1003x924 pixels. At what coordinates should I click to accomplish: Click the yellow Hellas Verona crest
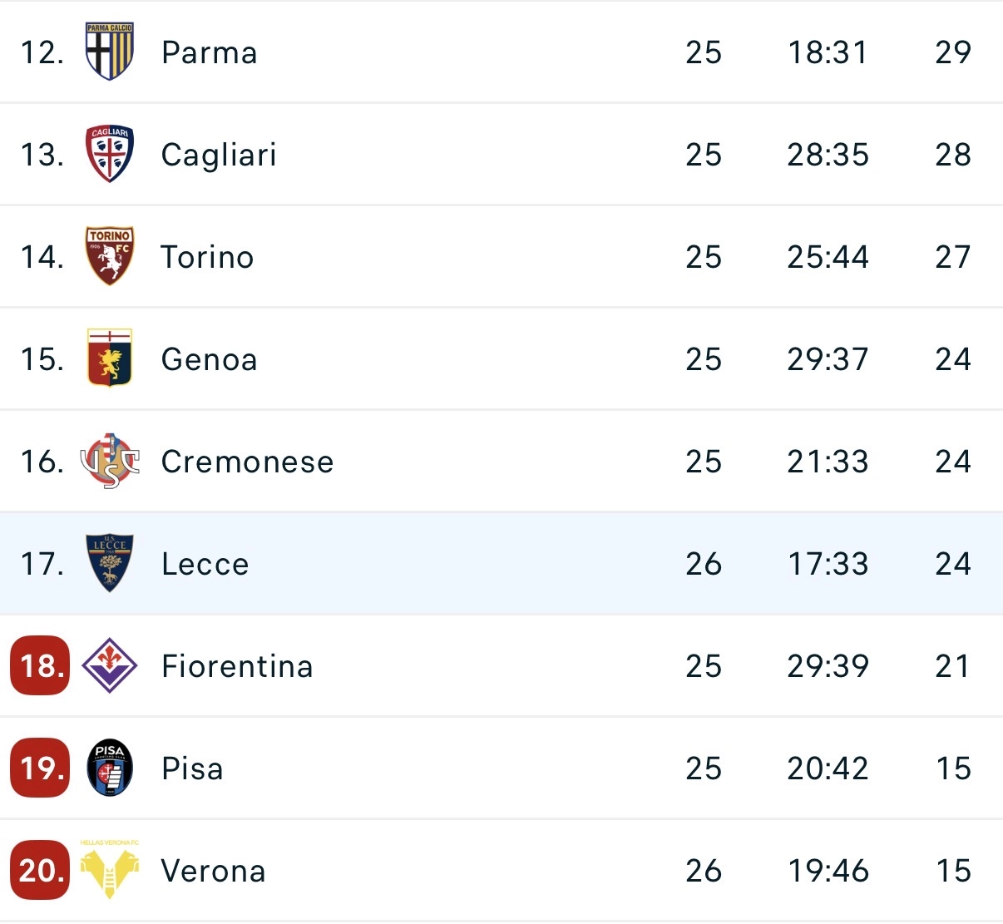pos(109,869)
